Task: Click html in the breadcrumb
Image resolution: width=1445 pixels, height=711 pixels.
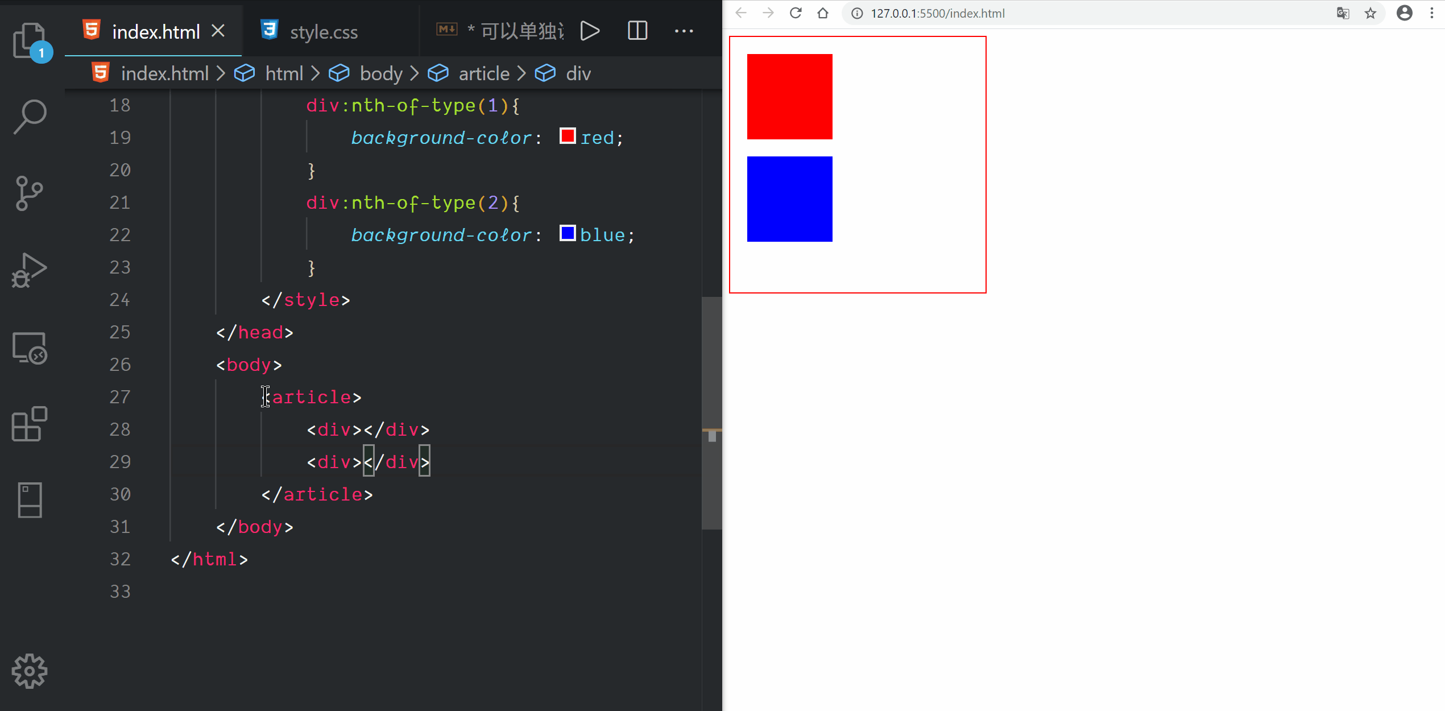Action: (284, 73)
